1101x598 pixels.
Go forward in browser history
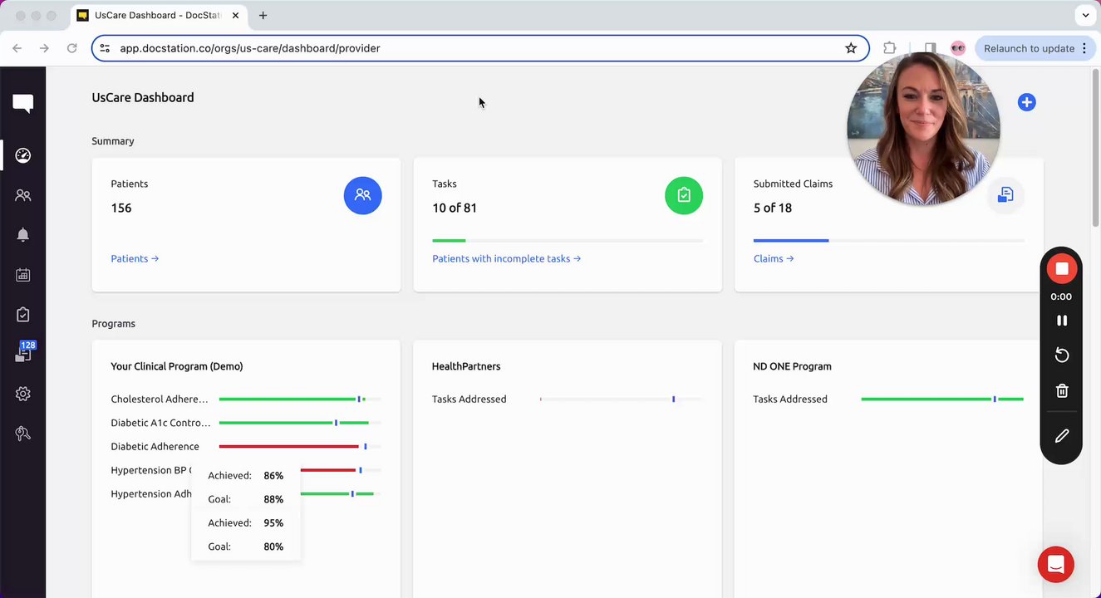tap(44, 48)
